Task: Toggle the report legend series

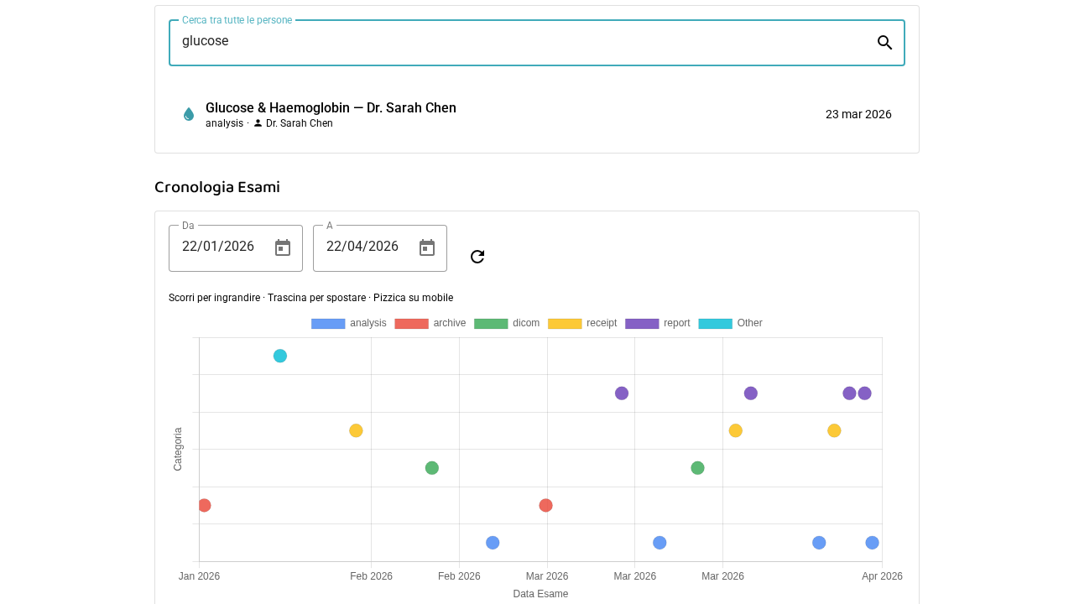Action: coord(658,323)
